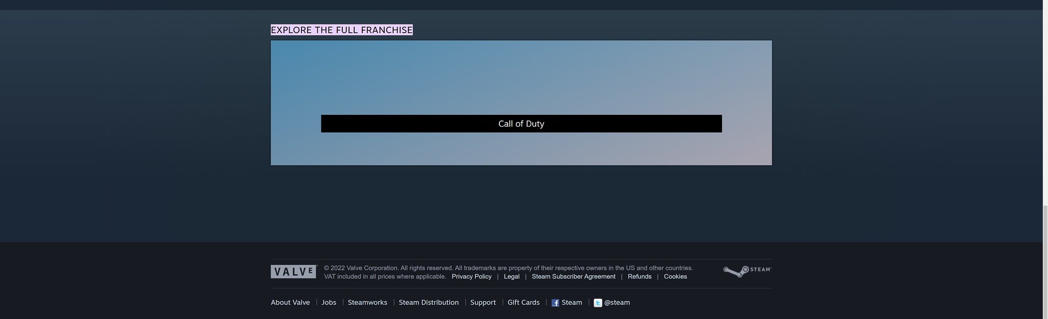Screen dimensions: 1048x319
Task: Open Steam Distribution link
Action: 428,303
